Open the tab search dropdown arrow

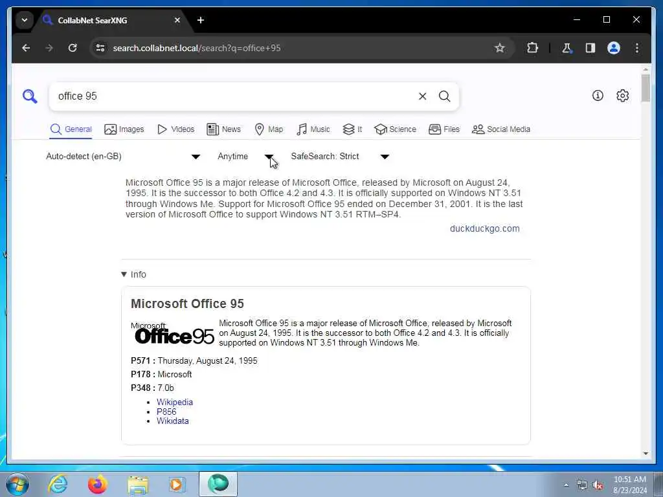tap(25, 20)
